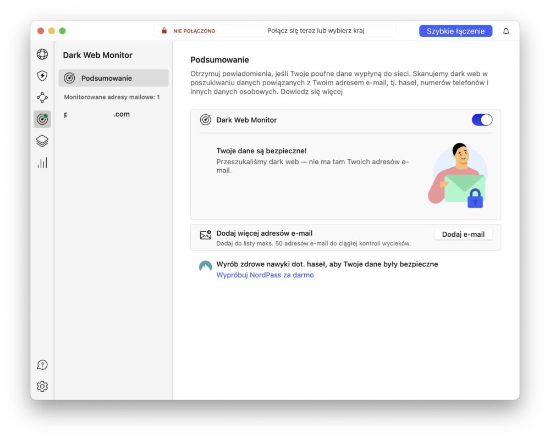Screen dimensions: 550x440
Task: Click the Dodaj e-mail button
Action: [x=463, y=235]
